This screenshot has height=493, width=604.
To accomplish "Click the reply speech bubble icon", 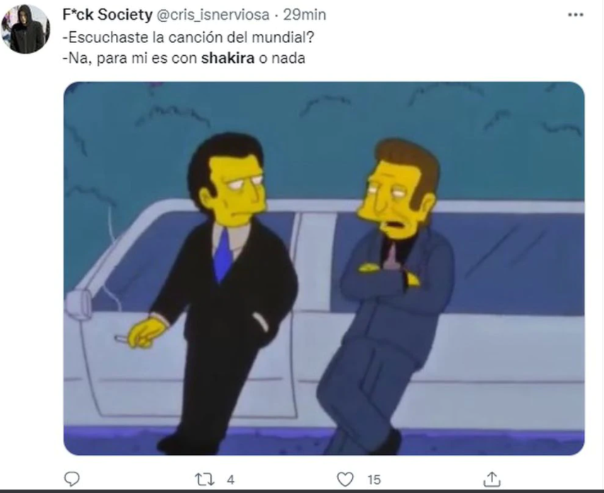I will [x=71, y=479].
